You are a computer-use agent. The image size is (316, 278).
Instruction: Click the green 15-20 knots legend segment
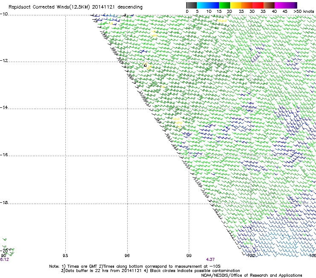(225, 5)
